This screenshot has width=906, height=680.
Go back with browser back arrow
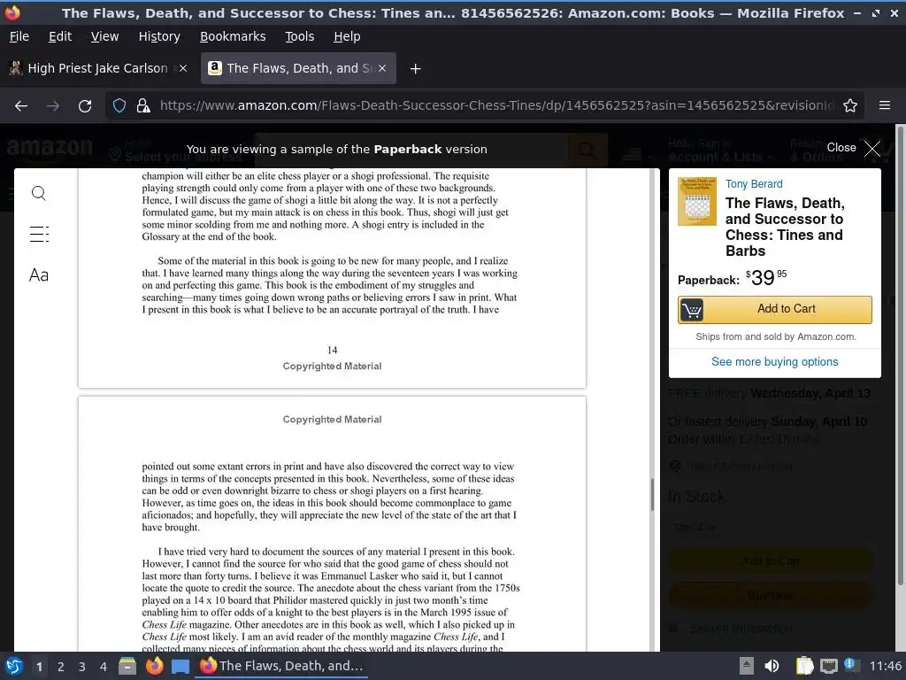pos(21,106)
